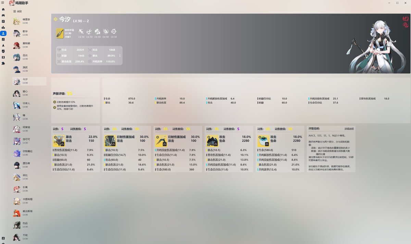Select character 洛可可 in the list
Screen dimensions: 411x244
(x=29, y=141)
